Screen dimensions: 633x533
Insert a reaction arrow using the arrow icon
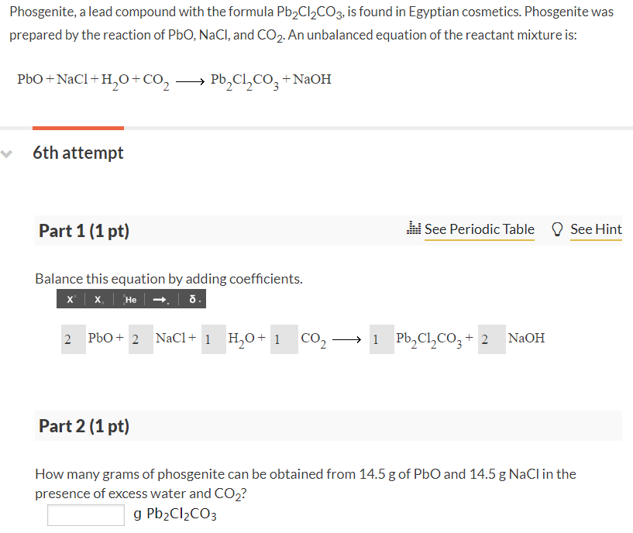[x=160, y=298]
